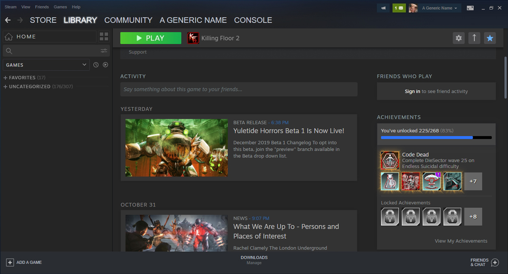The width and height of the screenshot is (508, 274).
Task: Click View My Achievements link
Action: pyautogui.click(x=461, y=241)
